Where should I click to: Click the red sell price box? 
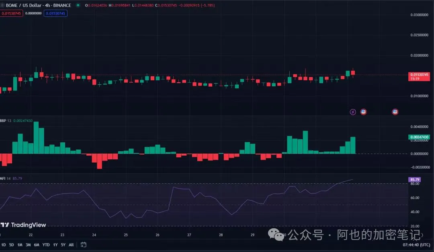click(x=12, y=13)
